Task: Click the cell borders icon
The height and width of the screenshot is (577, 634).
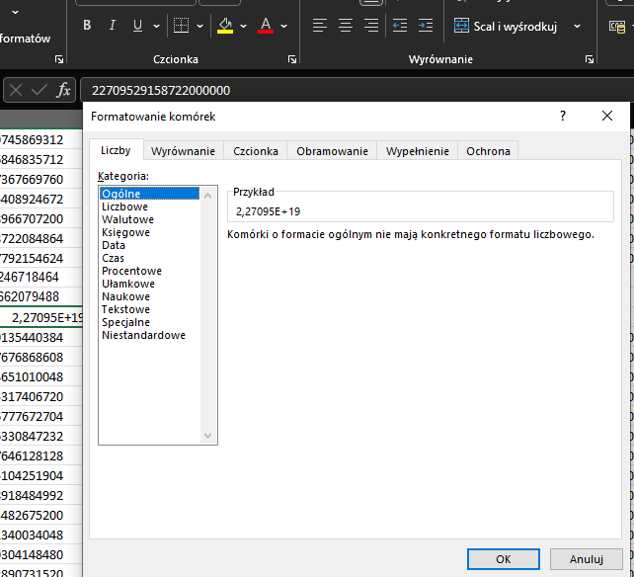Action: pyautogui.click(x=181, y=26)
